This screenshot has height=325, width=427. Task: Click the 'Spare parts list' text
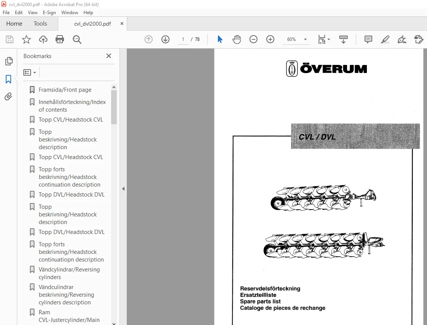(260, 301)
